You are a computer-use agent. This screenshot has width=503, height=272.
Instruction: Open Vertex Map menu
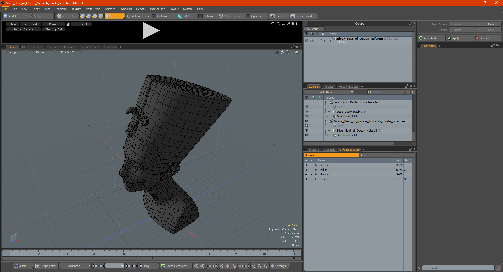(93, 9)
